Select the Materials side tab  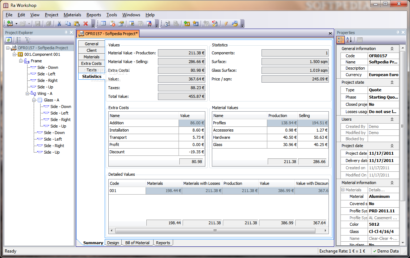point(92,57)
